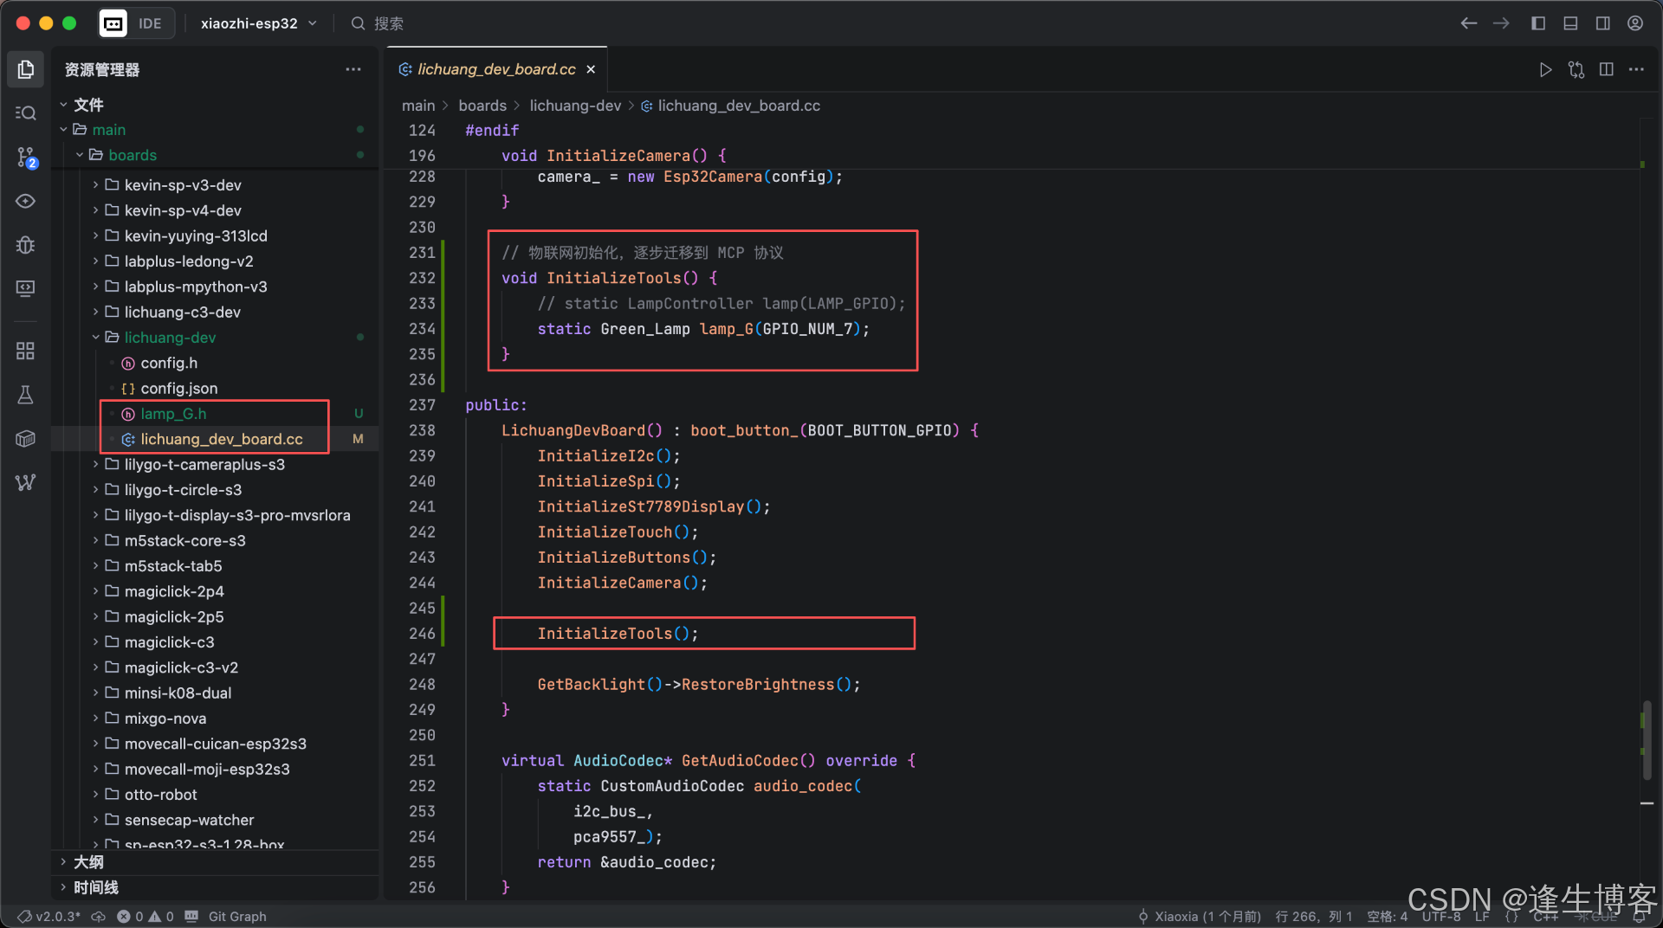
Task: Toggle the secondary sidebar layout
Action: tap(1603, 23)
